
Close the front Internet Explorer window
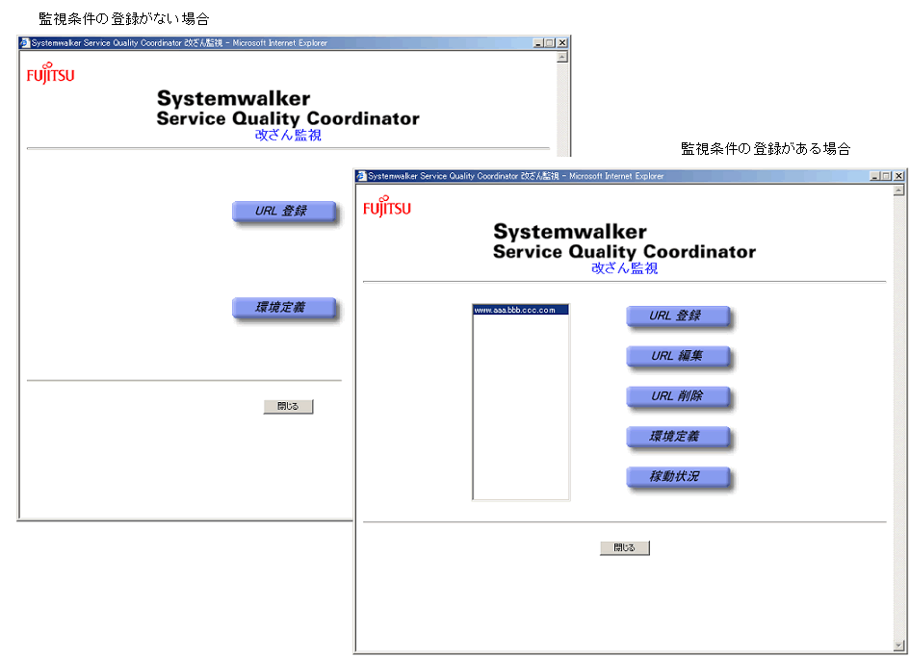[898, 176]
